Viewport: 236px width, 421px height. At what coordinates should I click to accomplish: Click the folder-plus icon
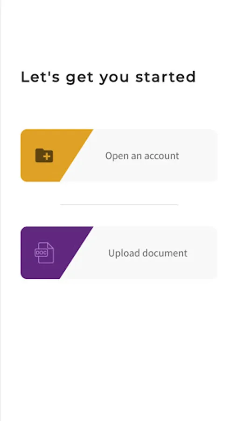tap(44, 155)
